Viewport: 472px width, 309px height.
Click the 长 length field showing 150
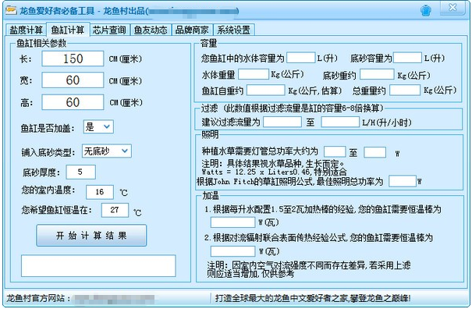[73, 59]
